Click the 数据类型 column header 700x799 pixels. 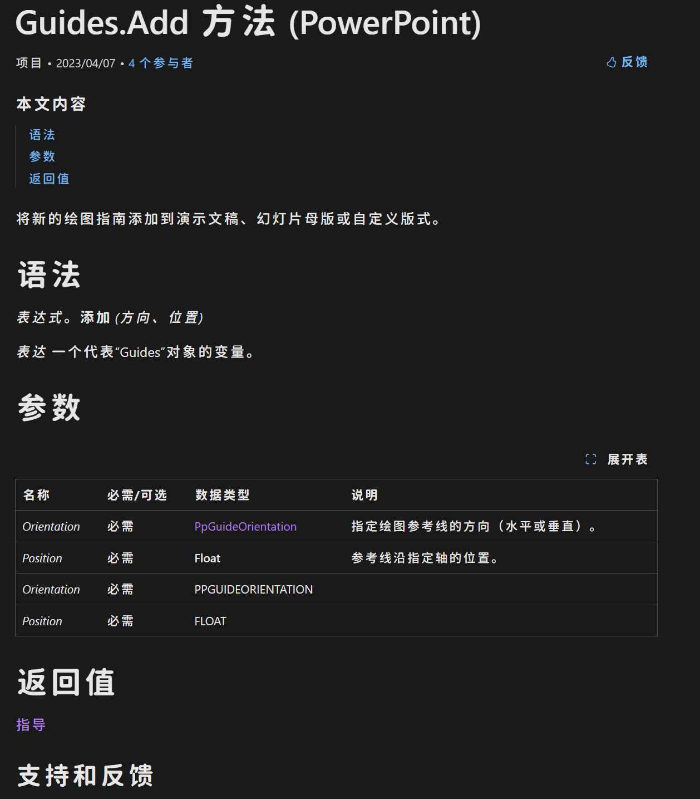tap(223, 495)
